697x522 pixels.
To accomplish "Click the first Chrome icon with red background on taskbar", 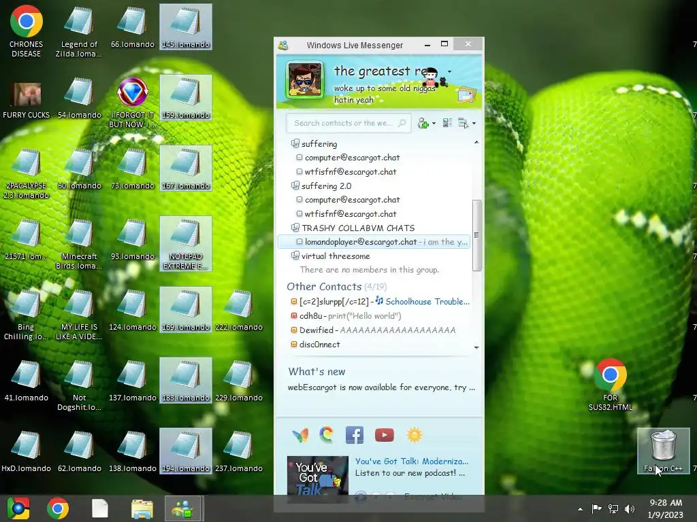I will [18, 508].
